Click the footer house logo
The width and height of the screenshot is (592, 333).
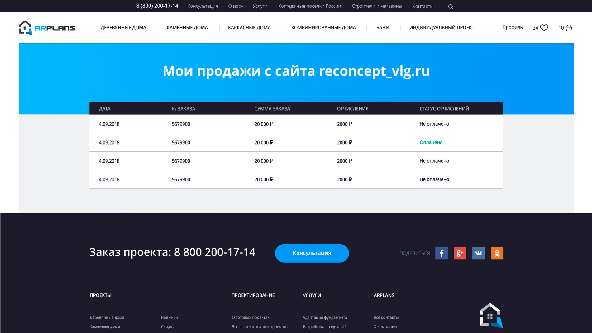coord(491,316)
